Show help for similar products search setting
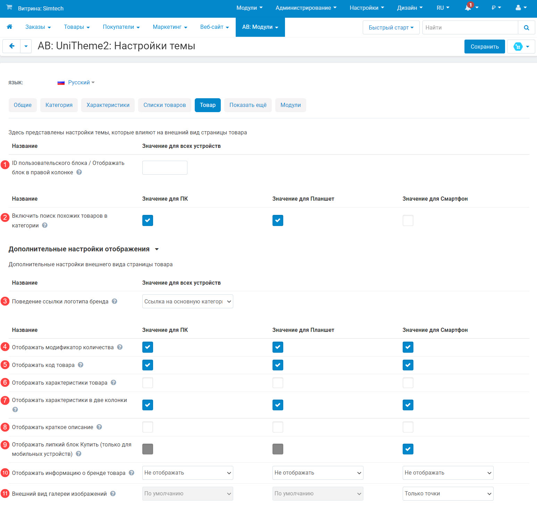The image size is (537, 519). [x=45, y=225]
